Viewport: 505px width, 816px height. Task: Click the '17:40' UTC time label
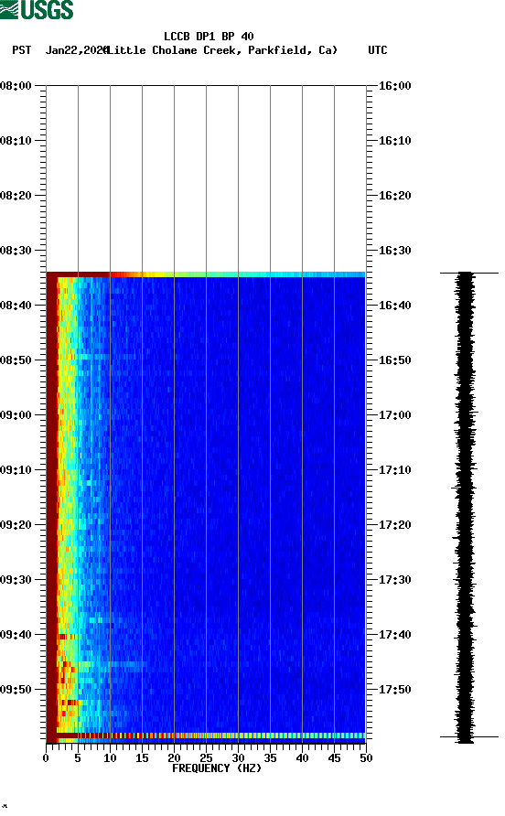pyautogui.click(x=394, y=635)
